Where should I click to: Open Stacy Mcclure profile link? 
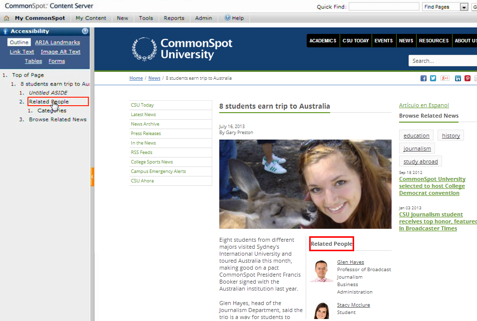coord(354,305)
